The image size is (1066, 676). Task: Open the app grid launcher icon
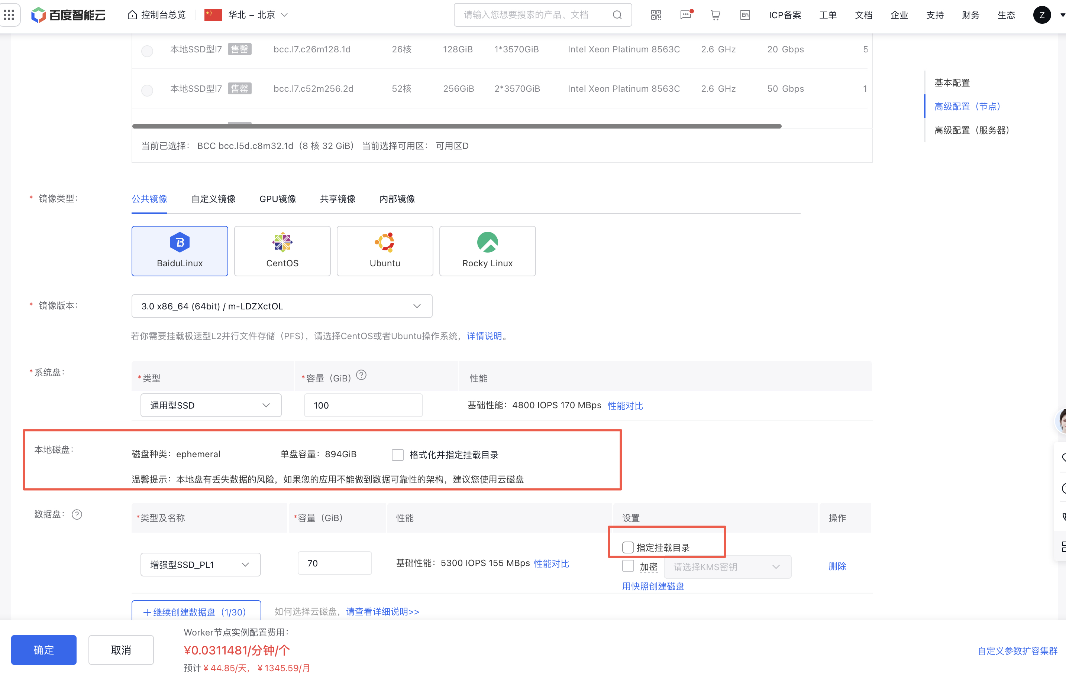9,14
